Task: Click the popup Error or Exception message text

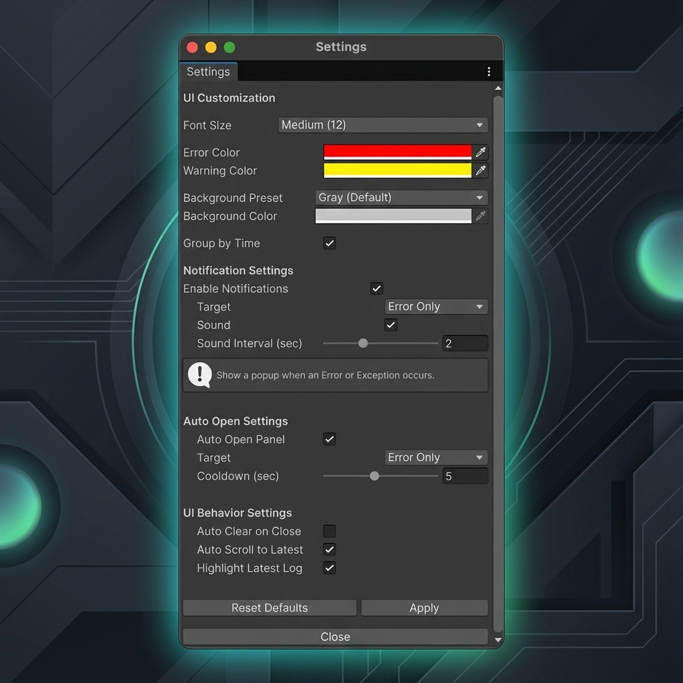Action: tap(325, 375)
